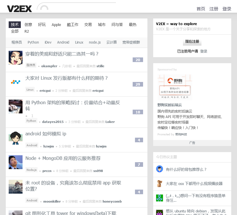Open topic android 如何模拟 ip
The width and height of the screenshot is (237, 215).
46,134
